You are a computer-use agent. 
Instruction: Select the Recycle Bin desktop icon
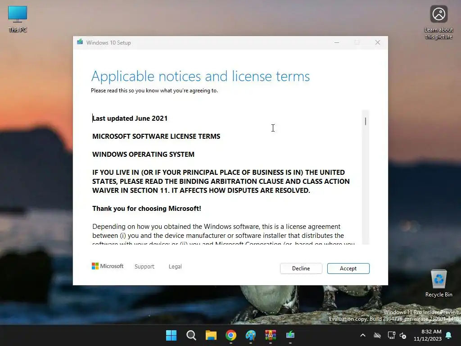tap(438, 283)
